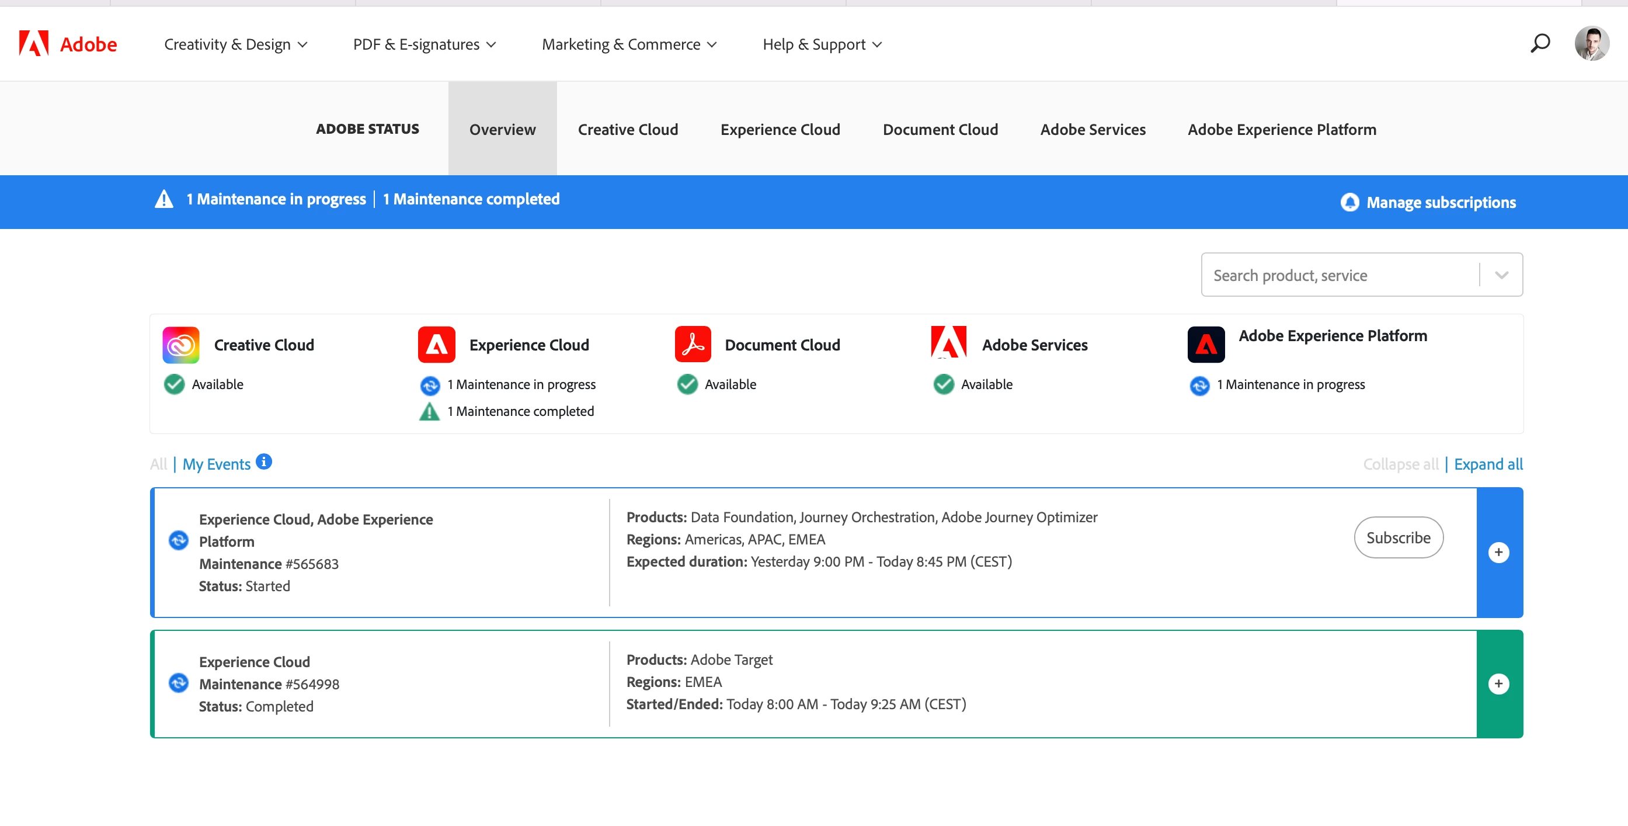Click the Adobe Services product icon
This screenshot has width=1628, height=826.
click(949, 342)
